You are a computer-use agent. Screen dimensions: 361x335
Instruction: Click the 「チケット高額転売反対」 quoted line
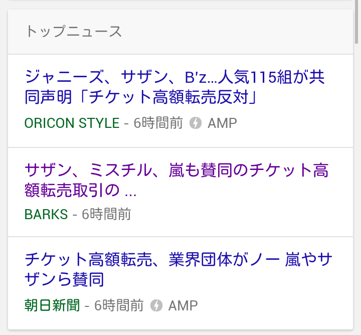(140, 97)
